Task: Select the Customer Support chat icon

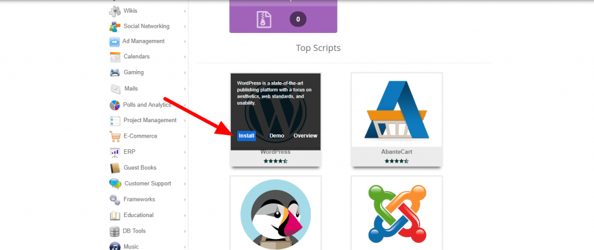Action: [x=115, y=183]
